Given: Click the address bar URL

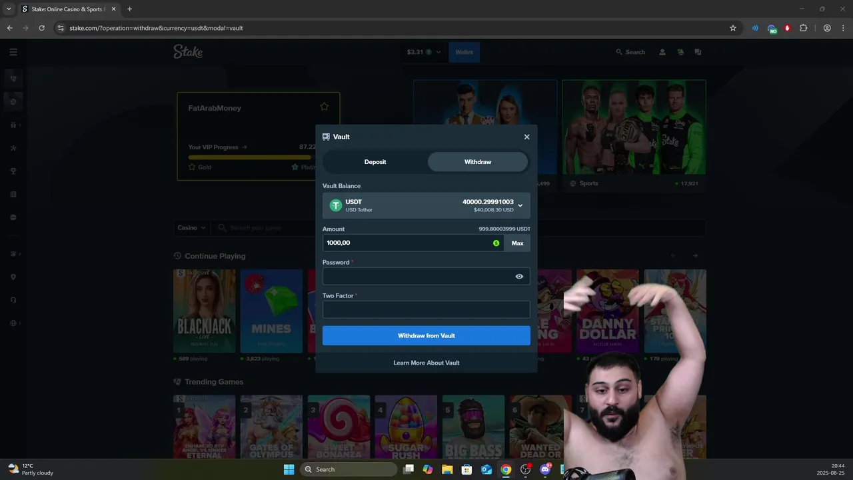Looking at the screenshot, I should click(x=156, y=28).
